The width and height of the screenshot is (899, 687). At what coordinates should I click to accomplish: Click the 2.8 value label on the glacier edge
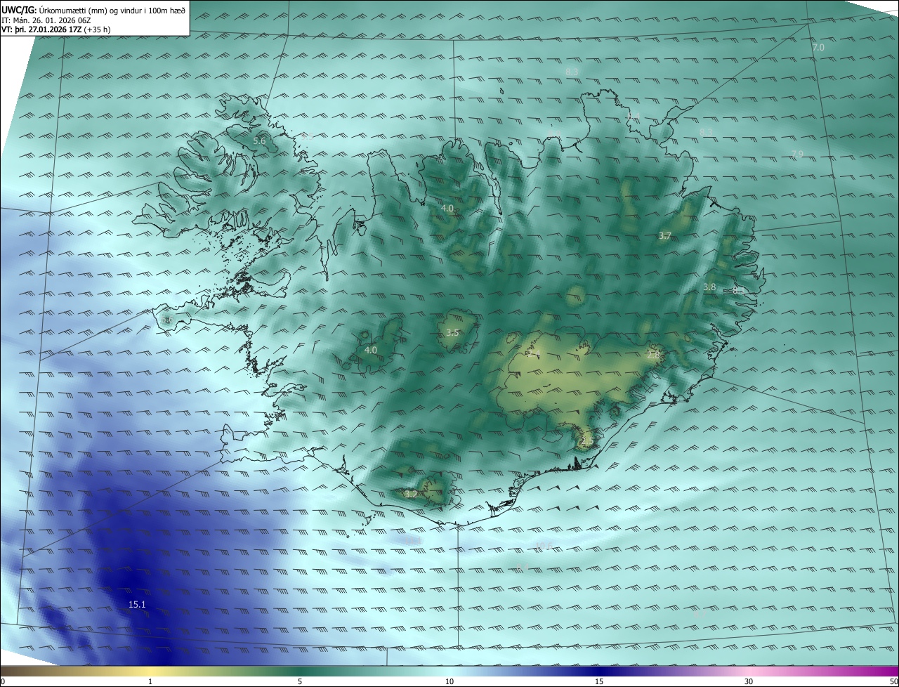[653, 355]
